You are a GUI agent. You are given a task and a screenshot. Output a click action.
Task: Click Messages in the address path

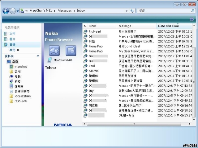[x=65, y=10]
